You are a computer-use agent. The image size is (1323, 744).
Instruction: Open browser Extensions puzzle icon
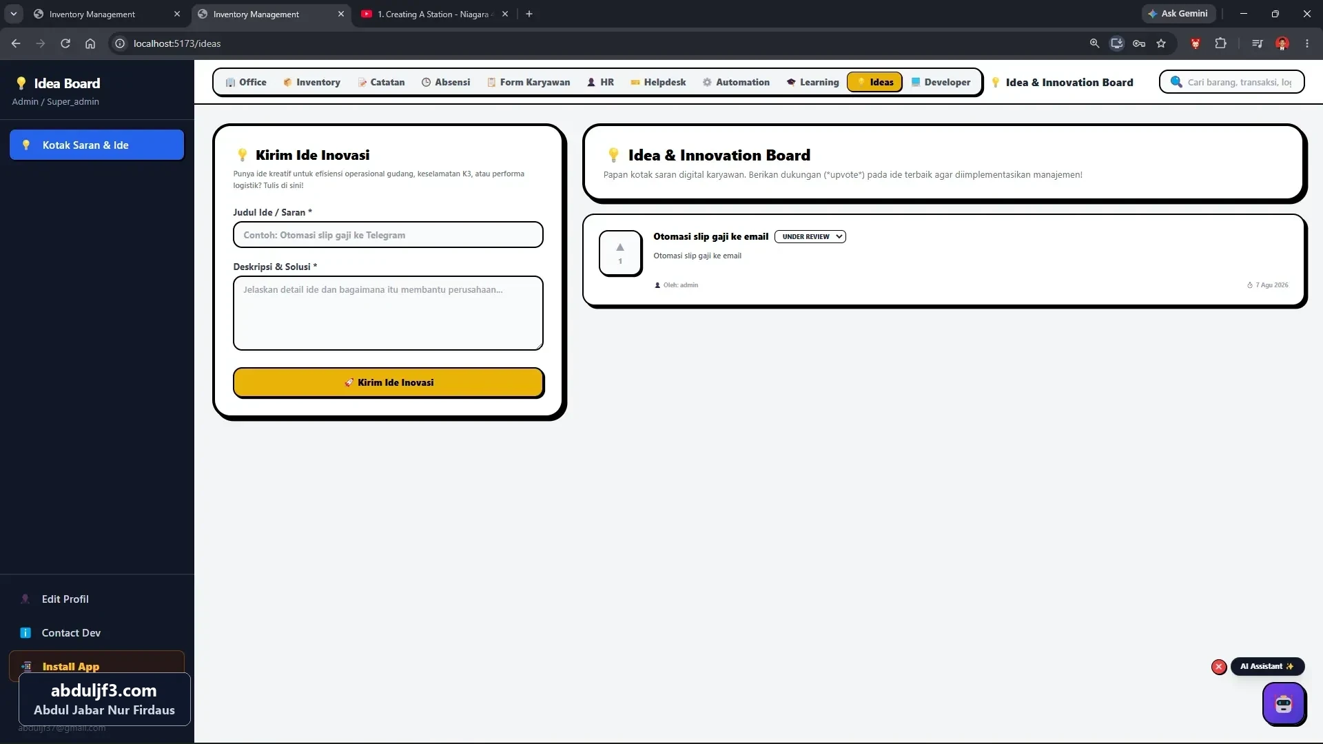[x=1220, y=43]
